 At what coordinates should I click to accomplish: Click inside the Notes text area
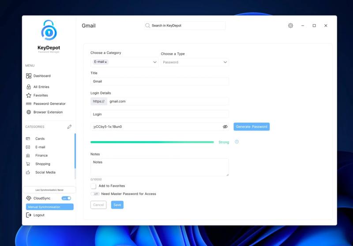[x=160, y=167]
